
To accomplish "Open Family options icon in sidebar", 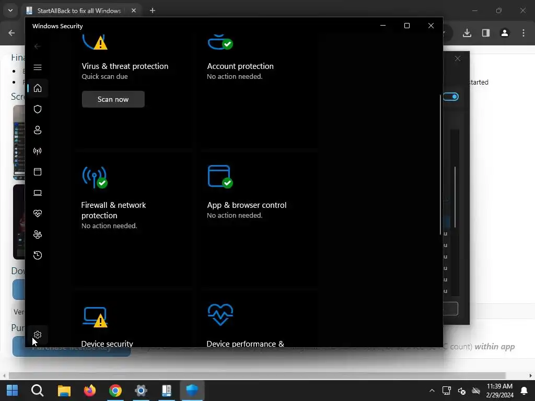I will coord(38,234).
